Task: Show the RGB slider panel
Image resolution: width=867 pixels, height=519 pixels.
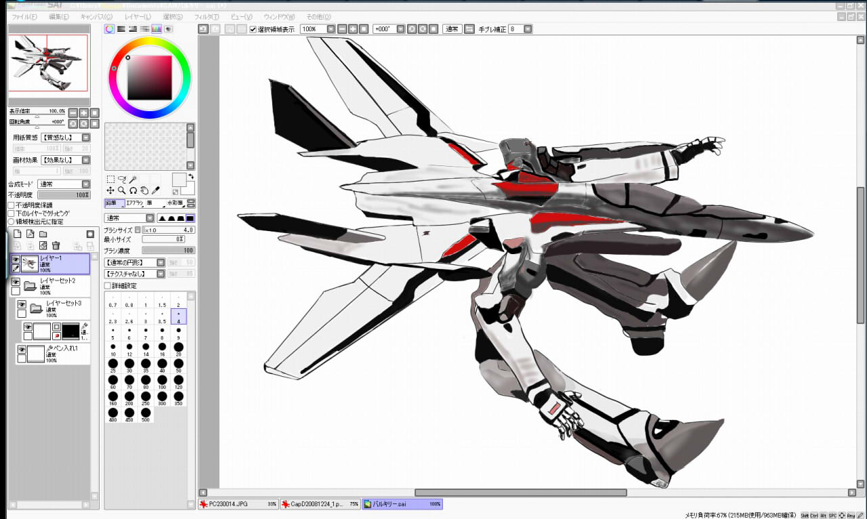Action: [x=121, y=29]
